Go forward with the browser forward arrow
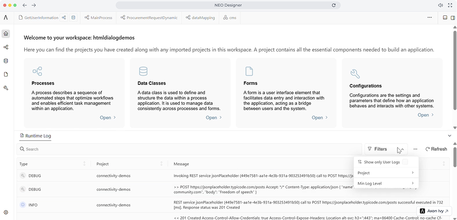457x220 pixels. 33,5
